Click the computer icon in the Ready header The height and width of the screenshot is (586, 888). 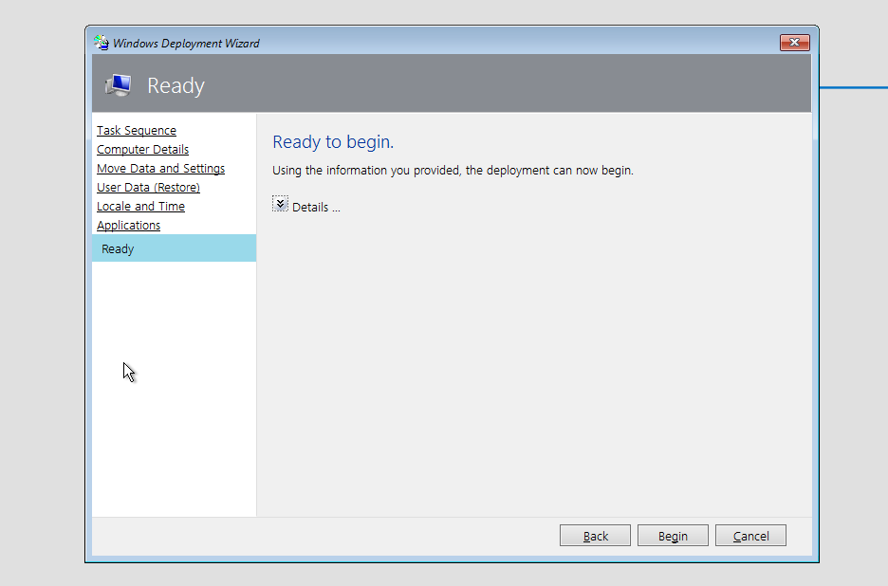118,84
